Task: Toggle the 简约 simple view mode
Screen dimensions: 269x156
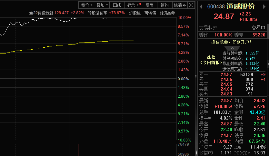Action: coord(164,5)
